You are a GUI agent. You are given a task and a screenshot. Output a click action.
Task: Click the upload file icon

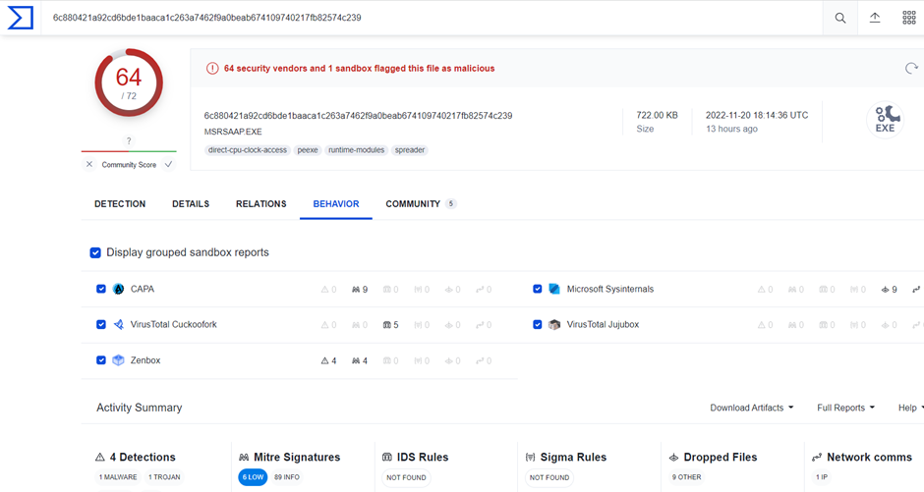(875, 18)
